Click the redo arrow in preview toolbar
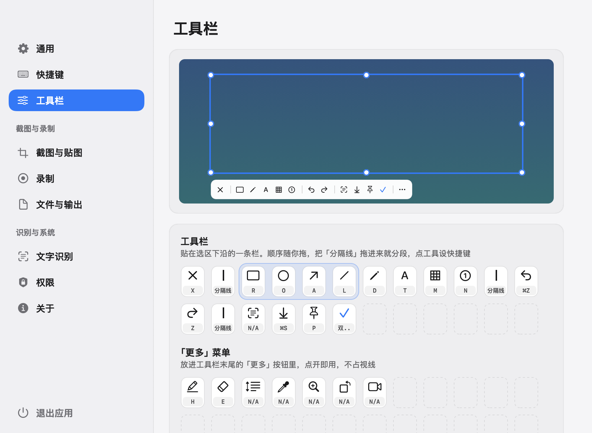 point(324,189)
